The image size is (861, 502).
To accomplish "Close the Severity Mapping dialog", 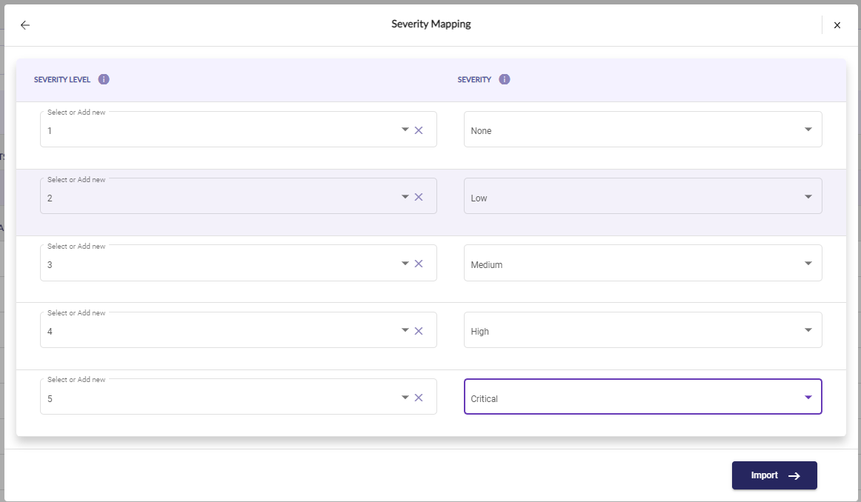I will 837,25.
